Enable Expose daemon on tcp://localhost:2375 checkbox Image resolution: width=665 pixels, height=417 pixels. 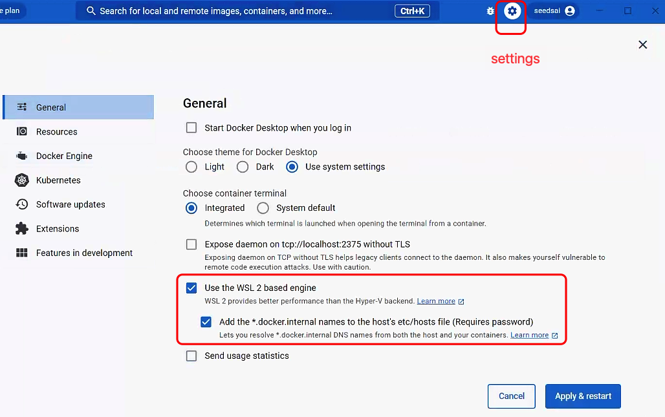click(x=191, y=244)
